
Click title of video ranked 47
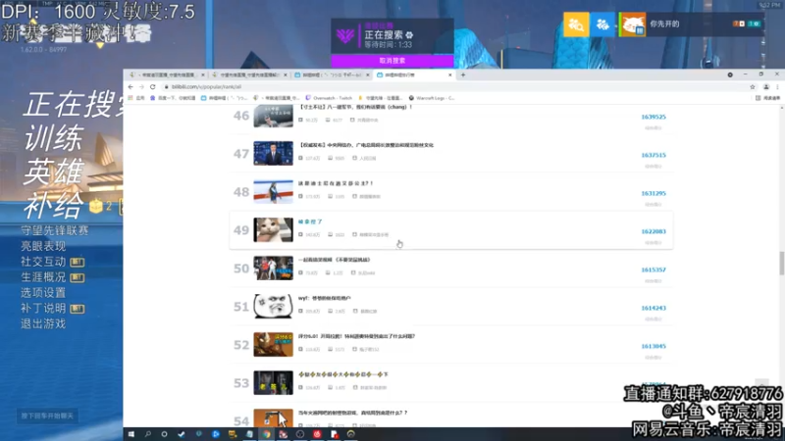pyautogui.click(x=365, y=145)
